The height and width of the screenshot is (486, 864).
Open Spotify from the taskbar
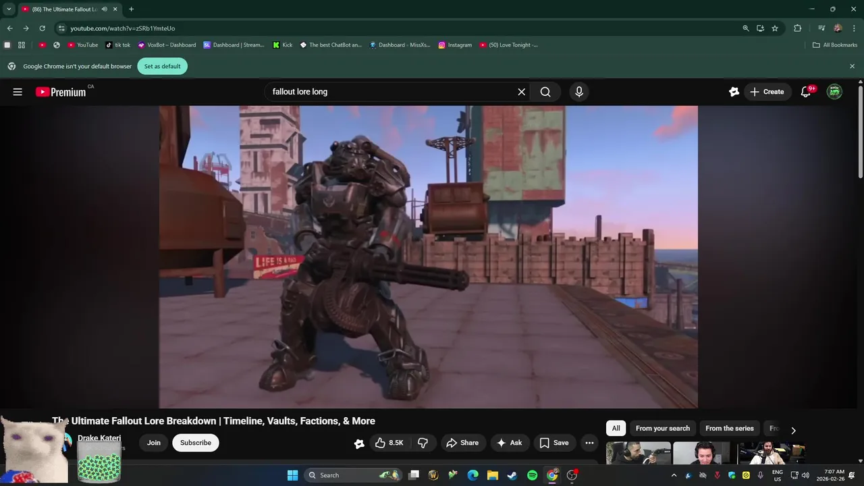coord(532,475)
